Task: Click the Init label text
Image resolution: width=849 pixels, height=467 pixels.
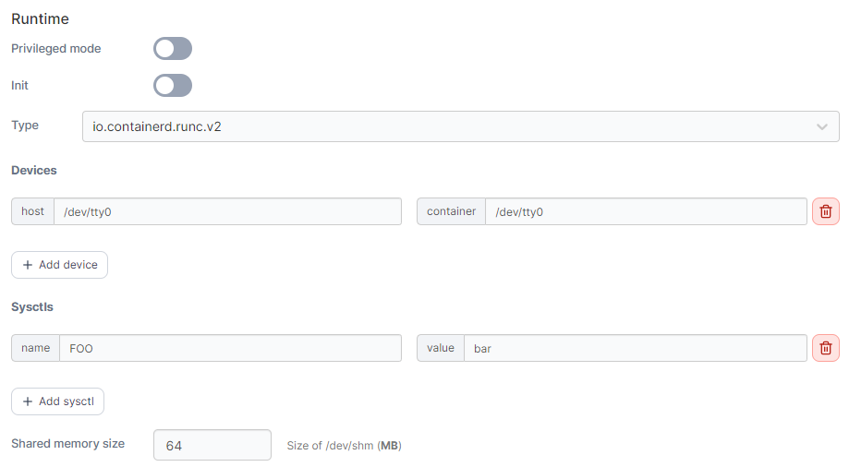Action: point(20,85)
